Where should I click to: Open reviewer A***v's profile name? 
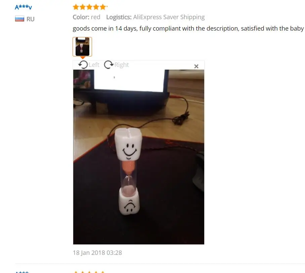click(x=23, y=7)
